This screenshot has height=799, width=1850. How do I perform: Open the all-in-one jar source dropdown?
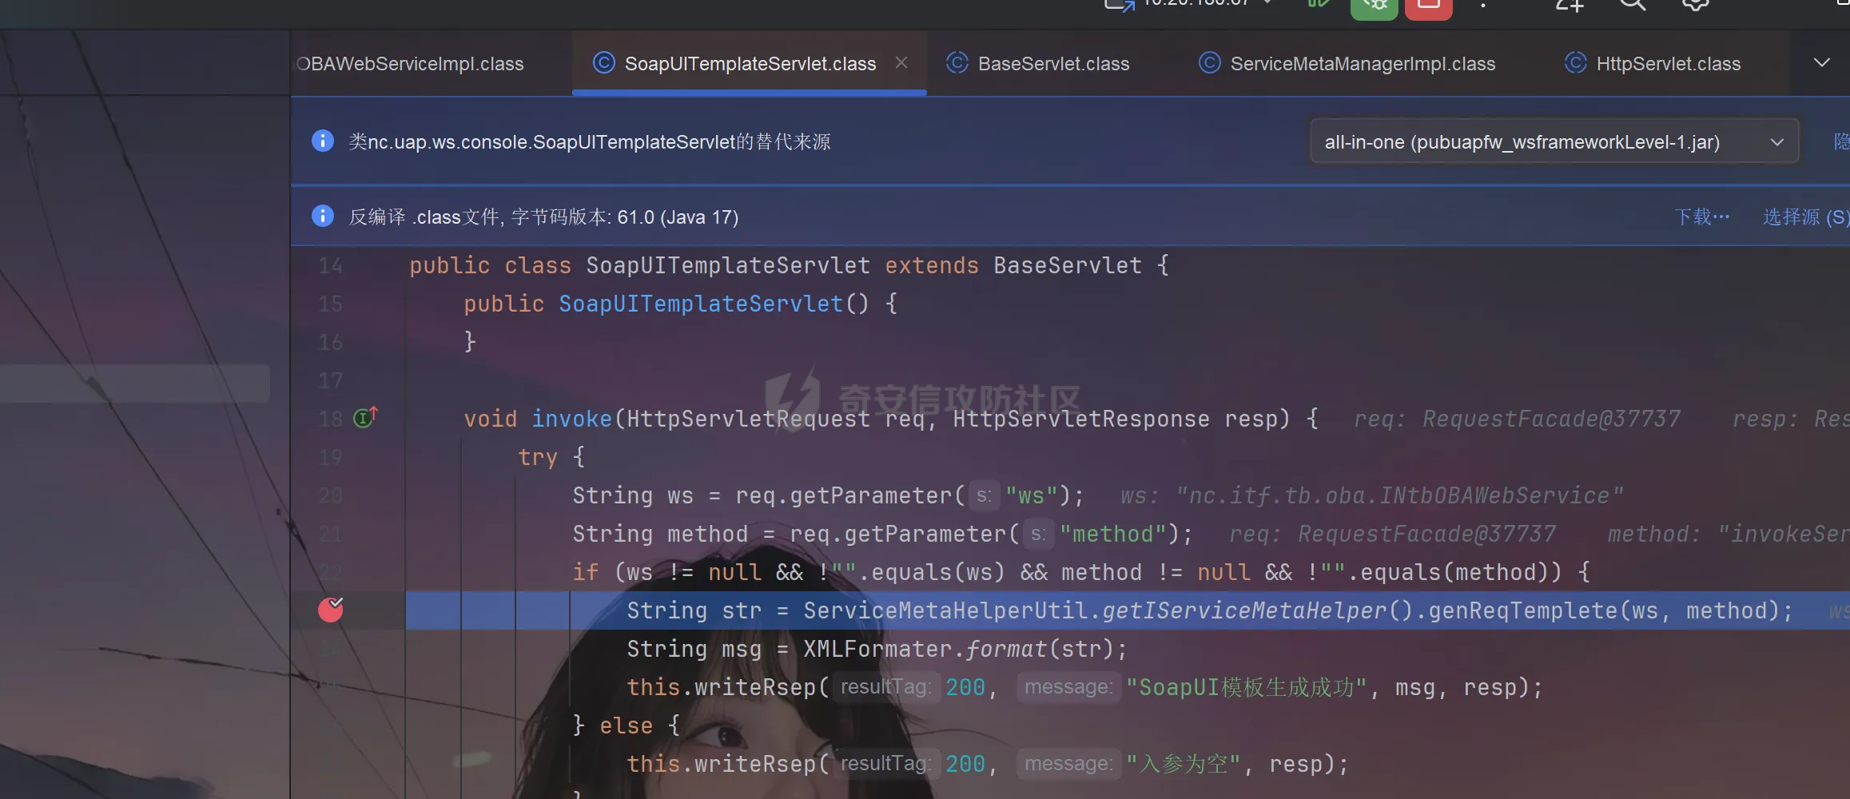tap(1554, 142)
